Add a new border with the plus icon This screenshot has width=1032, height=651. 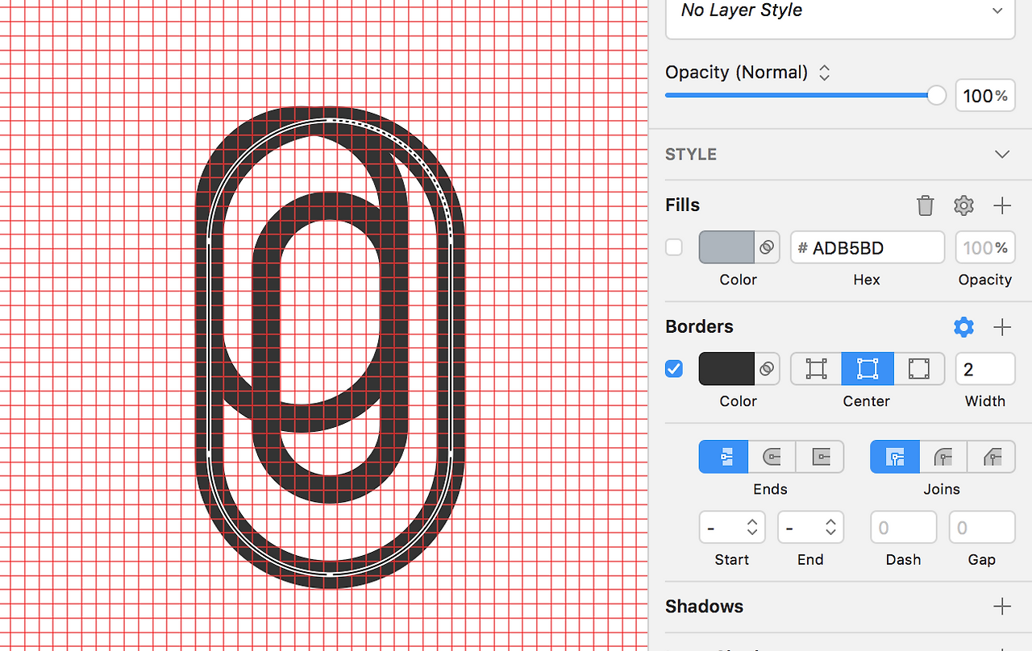[1002, 326]
